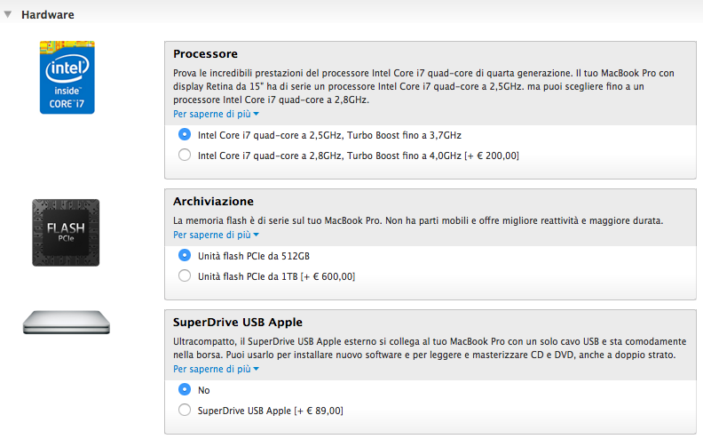Choose the 1TB PCIe flash storage

(x=185, y=275)
